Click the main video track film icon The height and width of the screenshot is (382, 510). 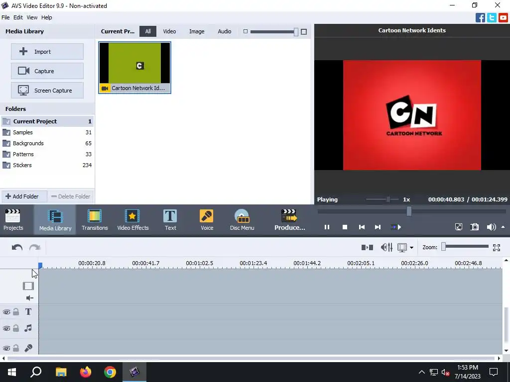click(x=28, y=286)
